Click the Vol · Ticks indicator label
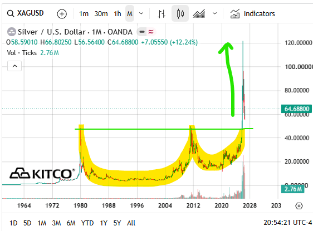The image size is (313, 231). (x=22, y=53)
